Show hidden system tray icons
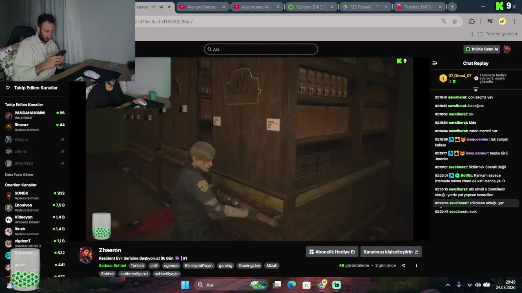Screen dimensions: 522x293 (448, 285)
